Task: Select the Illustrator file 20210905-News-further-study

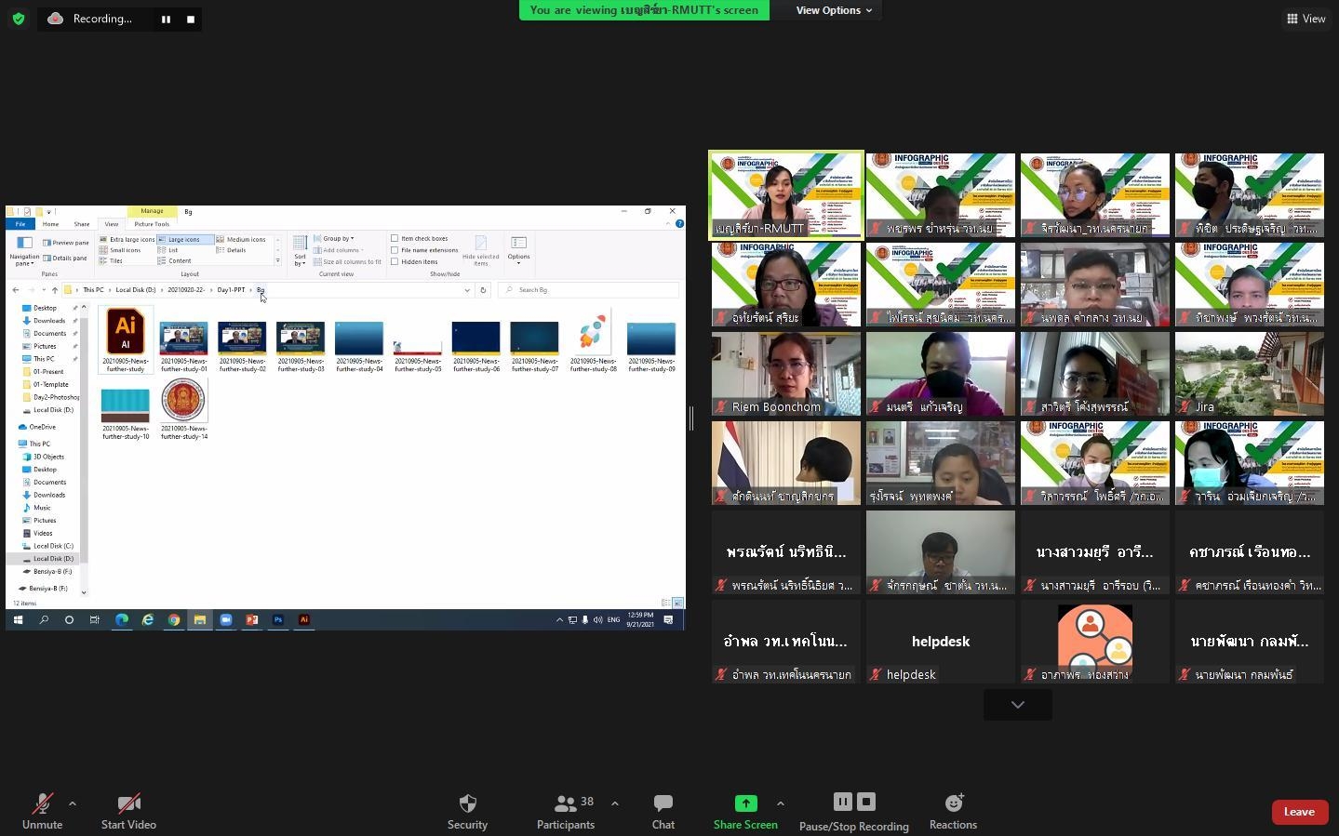Action: 126,340
